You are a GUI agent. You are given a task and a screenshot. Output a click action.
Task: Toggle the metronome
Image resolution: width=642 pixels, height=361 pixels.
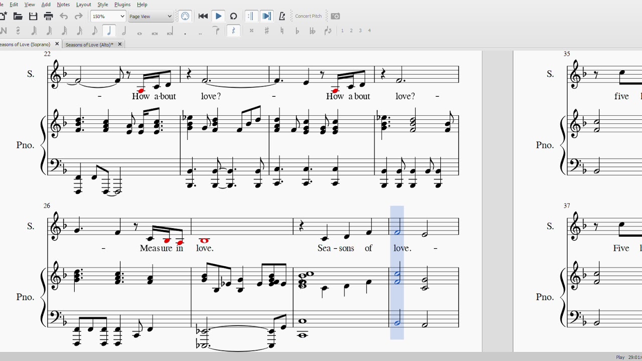coord(282,16)
